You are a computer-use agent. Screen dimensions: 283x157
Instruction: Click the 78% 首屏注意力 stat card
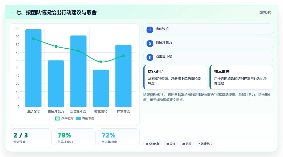75,138
